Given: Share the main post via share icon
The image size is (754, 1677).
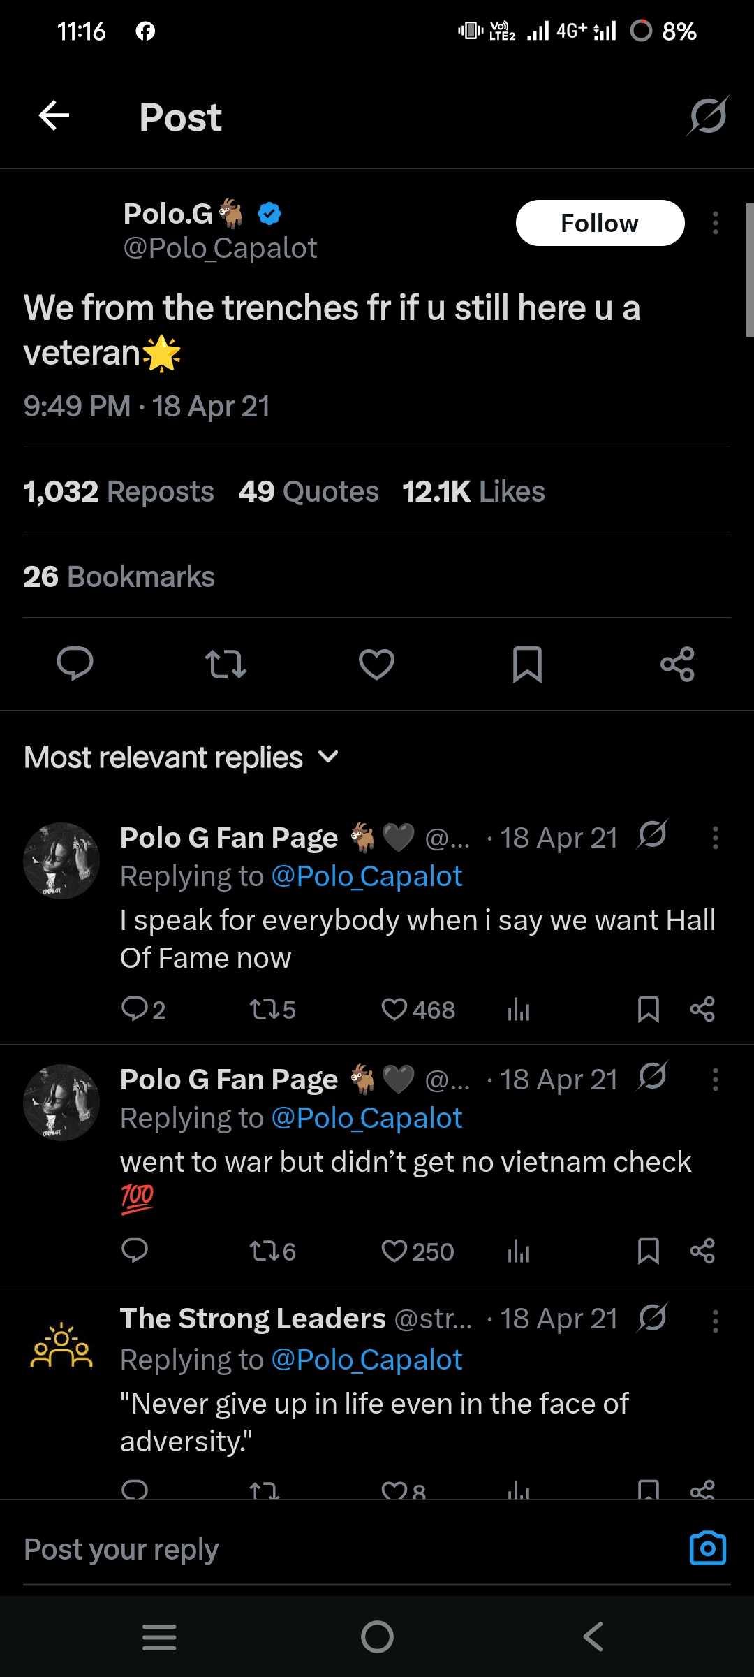Looking at the screenshot, I should tap(677, 664).
